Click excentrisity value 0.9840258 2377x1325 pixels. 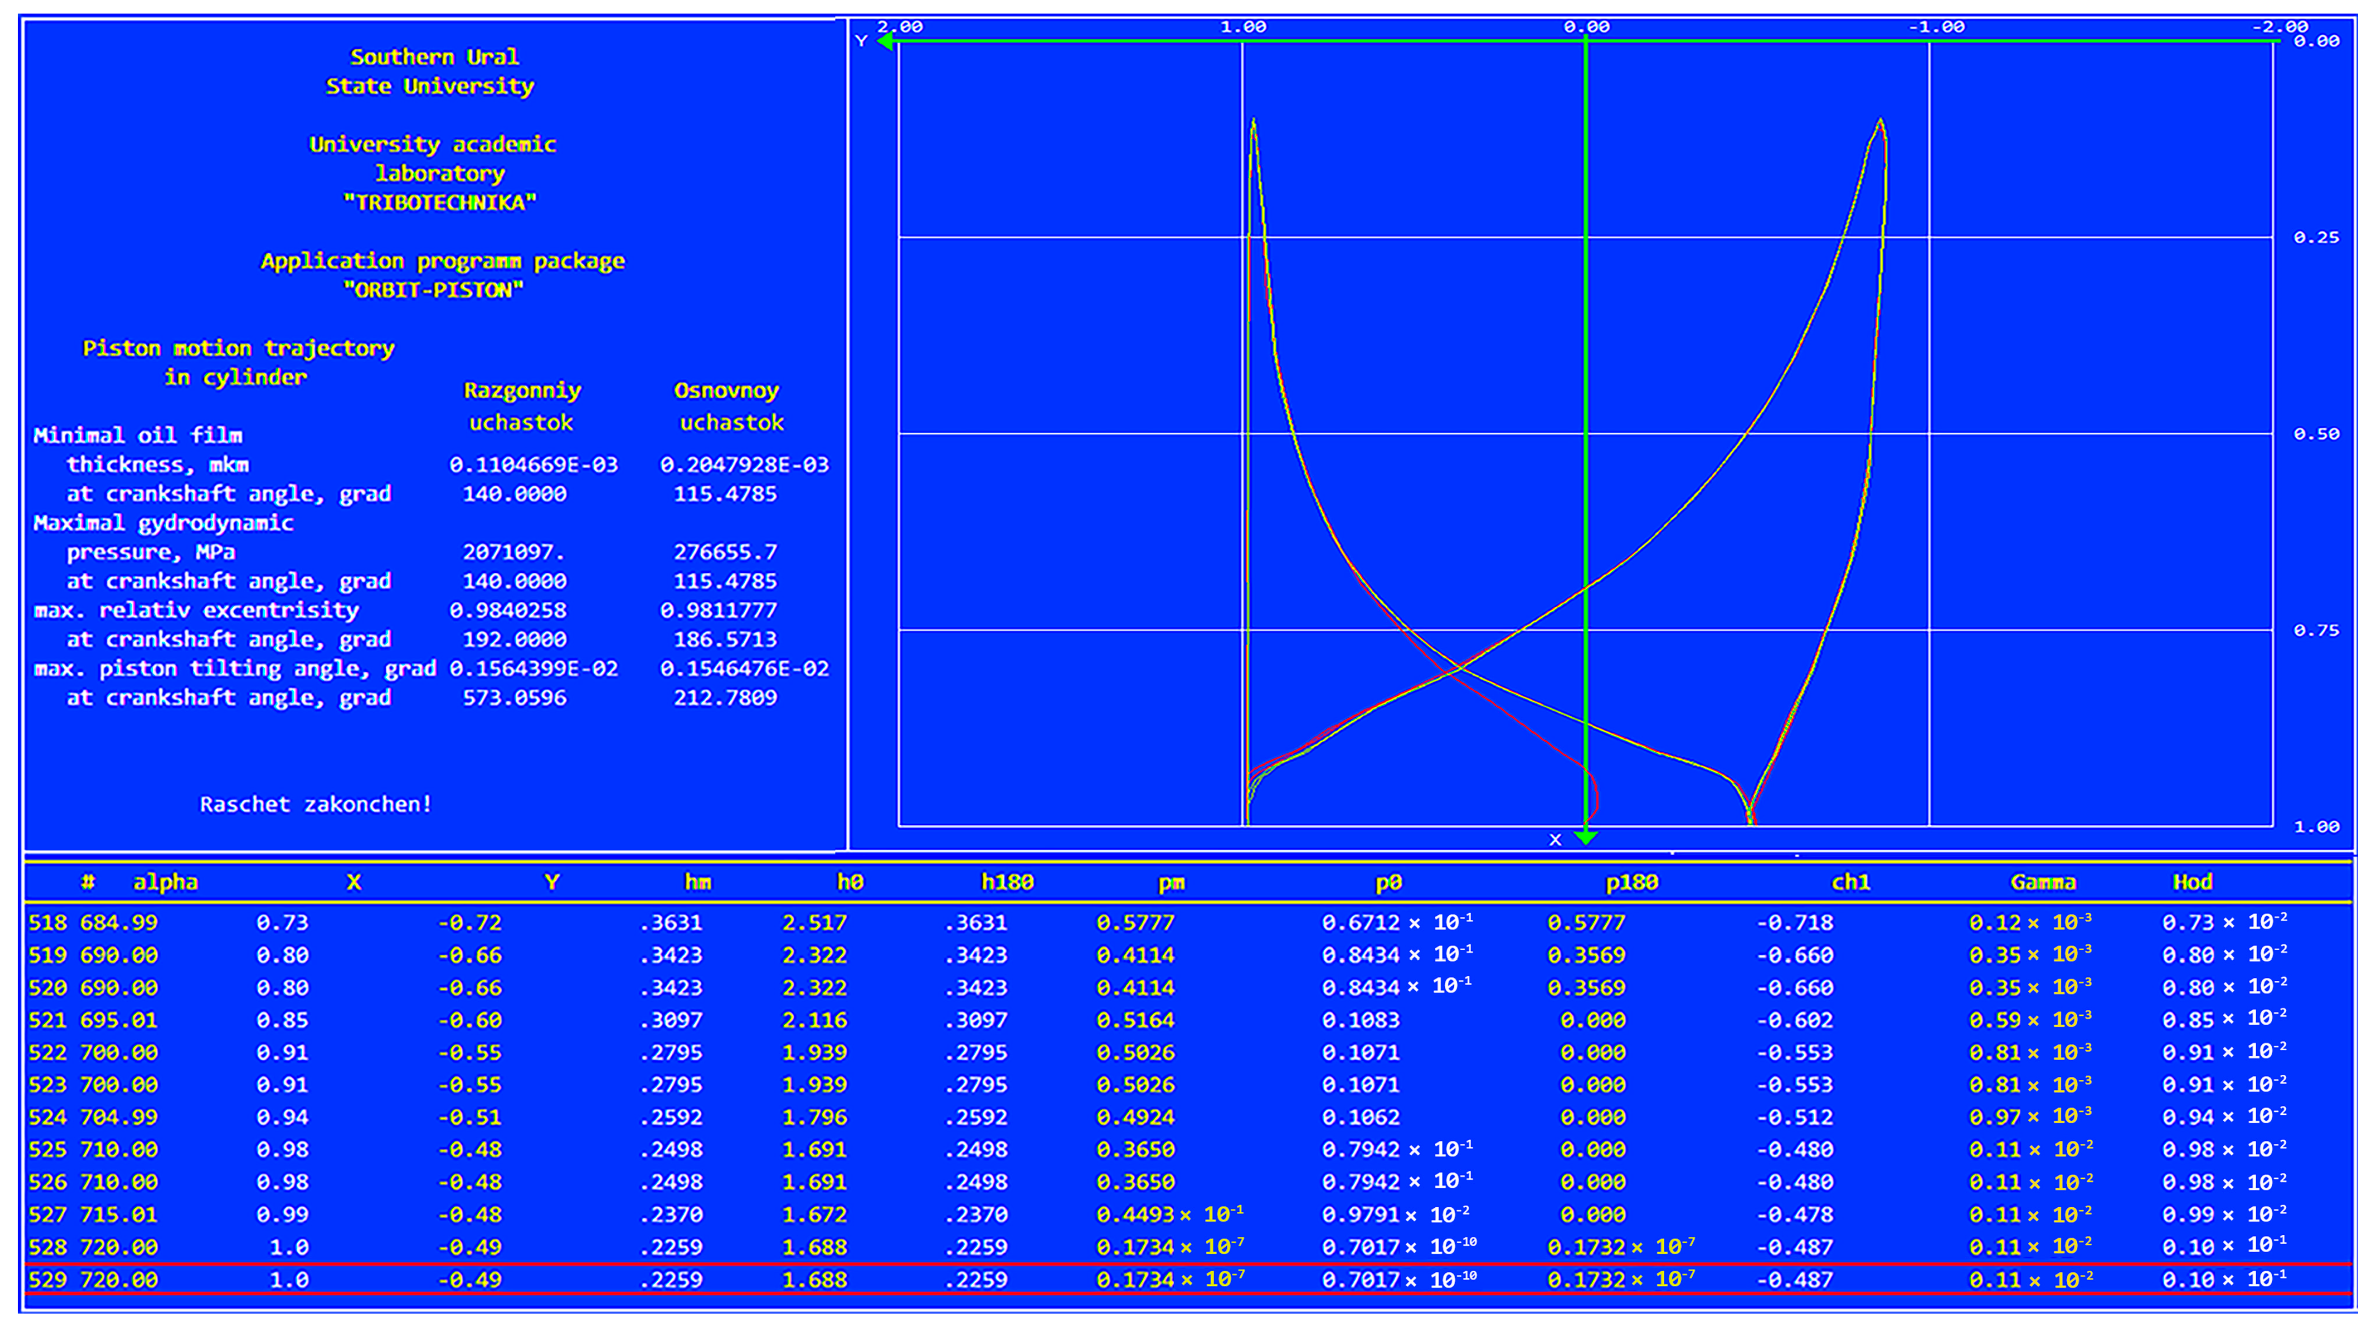tap(509, 610)
